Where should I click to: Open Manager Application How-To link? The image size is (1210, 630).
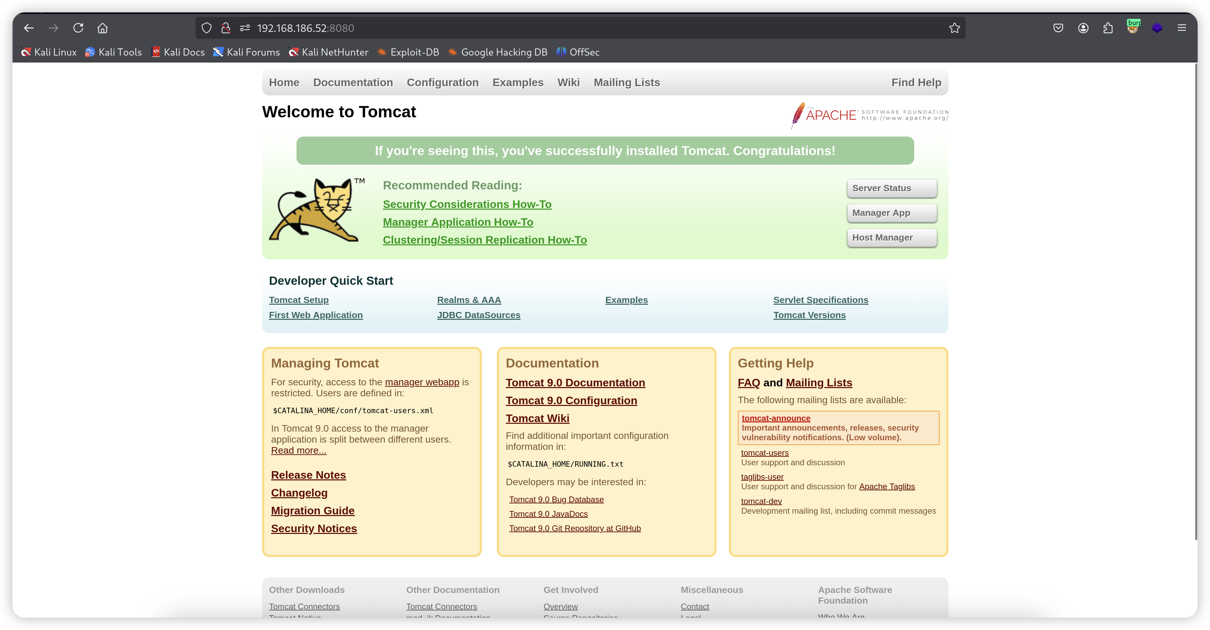458,222
